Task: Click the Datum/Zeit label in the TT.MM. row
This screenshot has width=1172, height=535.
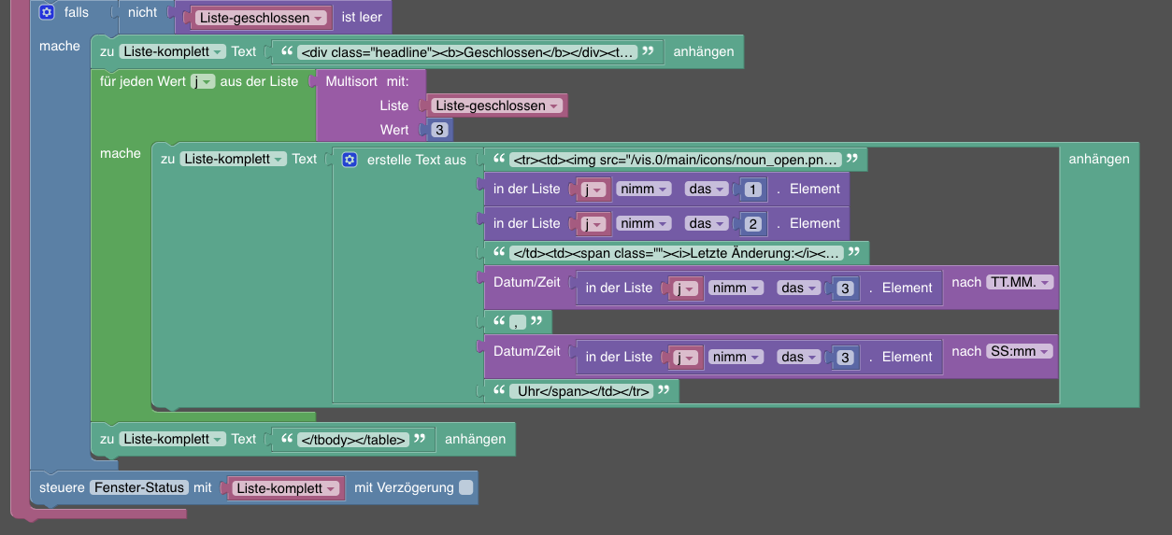Action: click(x=527, y=282)
